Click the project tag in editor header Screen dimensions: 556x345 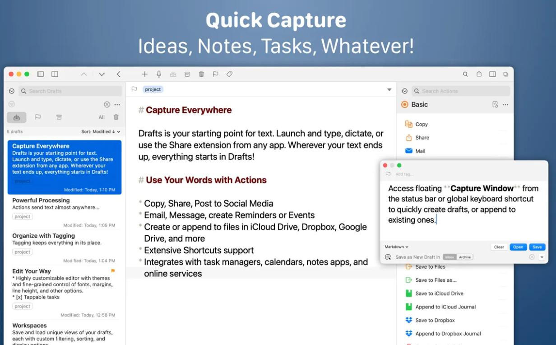point(153,89)
